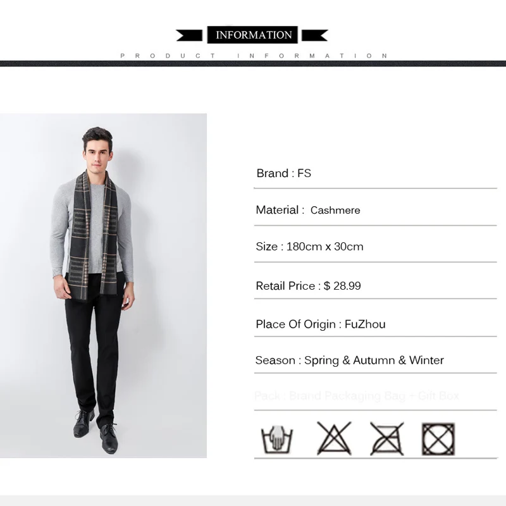Image resolution: width=506 pixels, height=506 pixels.
Task: Select the Brand : FS row
Action: (375, 173)
